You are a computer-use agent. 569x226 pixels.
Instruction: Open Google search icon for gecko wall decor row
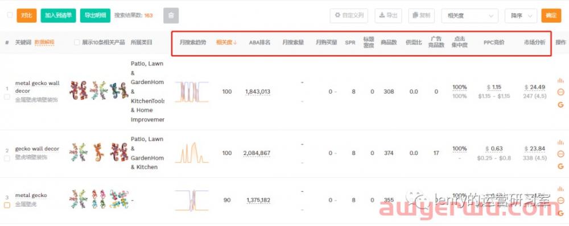click(x=560, y=166)
